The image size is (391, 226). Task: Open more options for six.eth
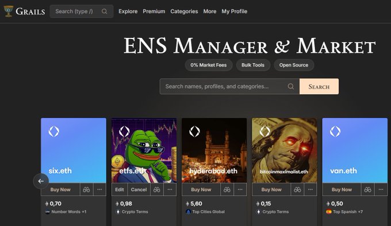(99, 190)
